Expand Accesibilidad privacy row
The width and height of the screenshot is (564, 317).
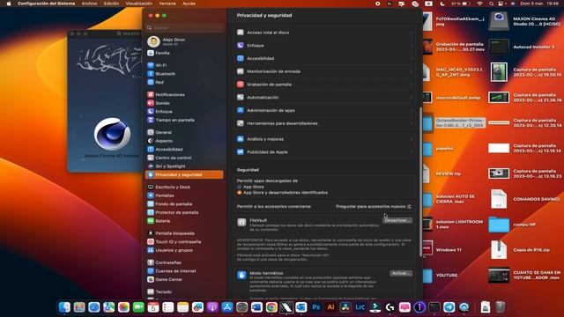coord(324,58)
